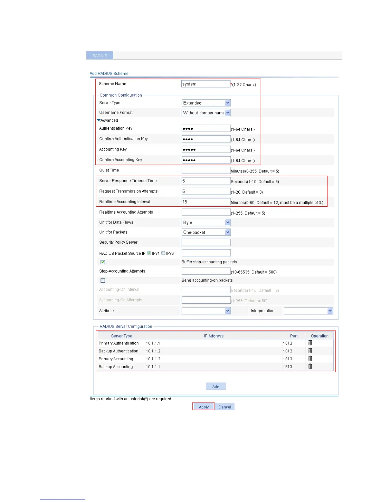Focus the Server Response Timeout Time field

[206, 181]
